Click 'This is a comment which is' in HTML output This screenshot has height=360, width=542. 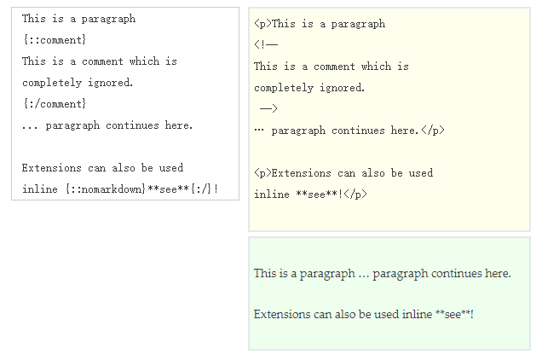(331, 67)
